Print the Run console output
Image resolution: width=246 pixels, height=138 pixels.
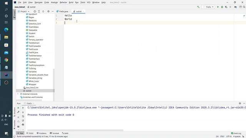[x=23, y=125]
